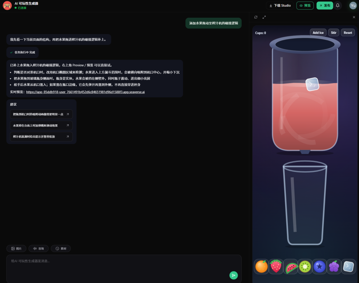Click the Stir button
Viewport: 359px width, 283px height.
(x=334, y=33)
